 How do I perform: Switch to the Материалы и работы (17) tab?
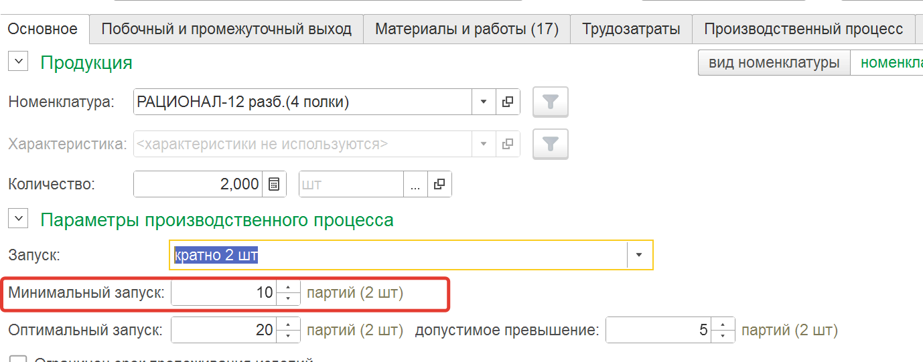(x=466, y=29)
